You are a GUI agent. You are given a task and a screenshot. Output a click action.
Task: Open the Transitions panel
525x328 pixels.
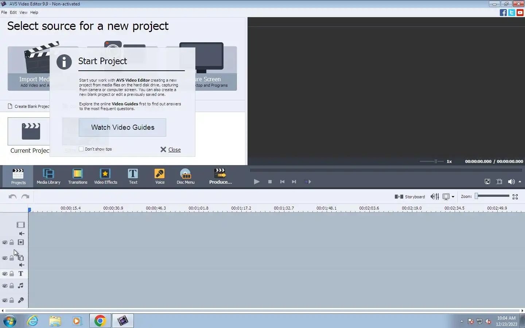pos(78,176)
